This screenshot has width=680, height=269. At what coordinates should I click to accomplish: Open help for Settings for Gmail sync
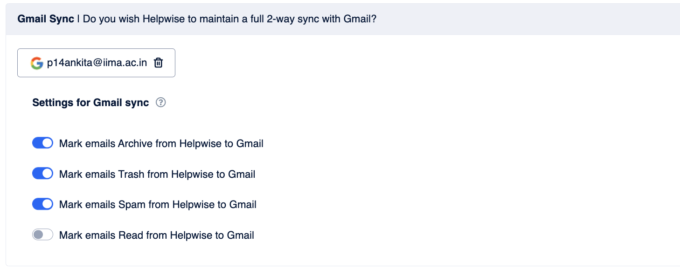pos(160,102)
